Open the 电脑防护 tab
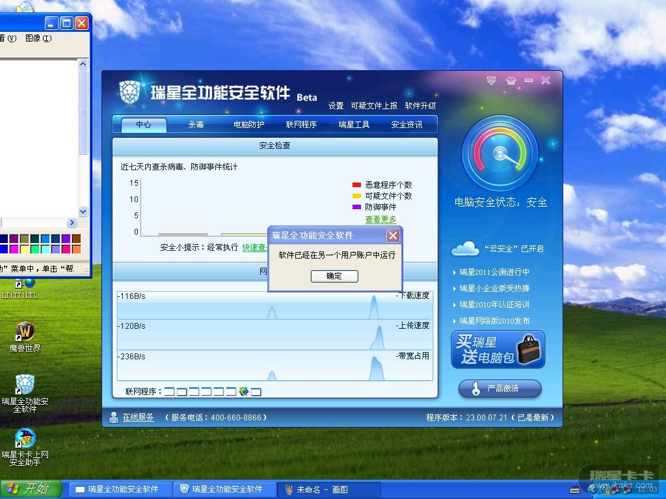666x499 pixels. (249, 124)
